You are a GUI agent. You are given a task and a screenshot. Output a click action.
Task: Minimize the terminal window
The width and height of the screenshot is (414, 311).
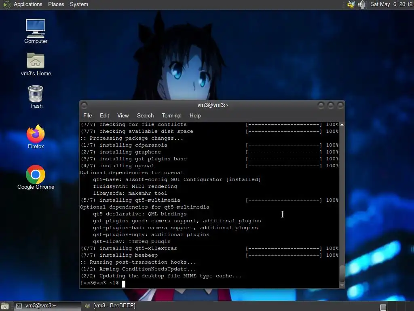click(x=321, y=106)
